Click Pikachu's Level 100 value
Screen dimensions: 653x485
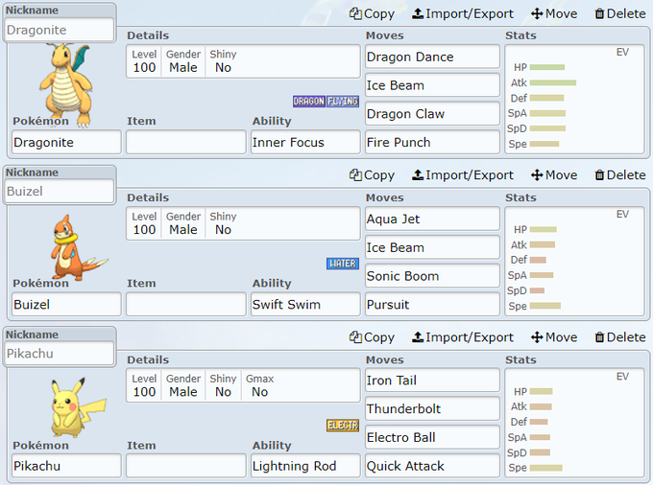point(144,391)
